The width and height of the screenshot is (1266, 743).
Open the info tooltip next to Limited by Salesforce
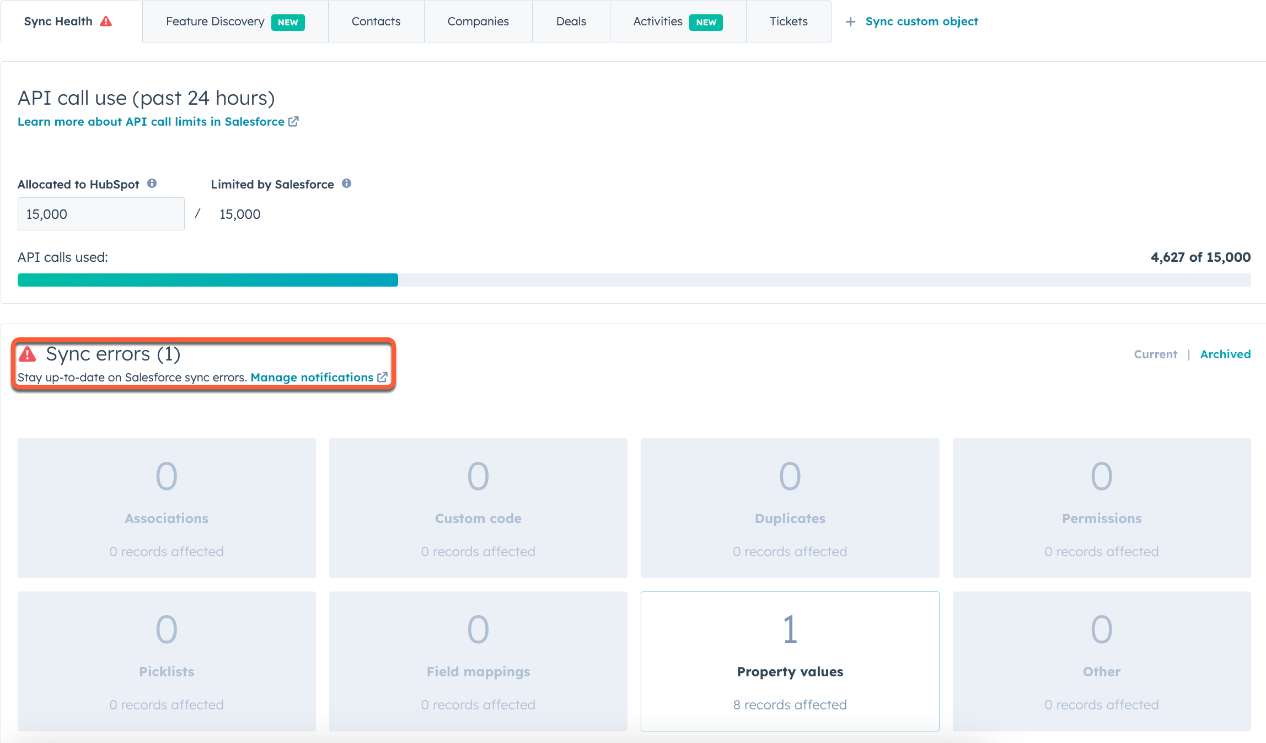(x=347, y=182)
